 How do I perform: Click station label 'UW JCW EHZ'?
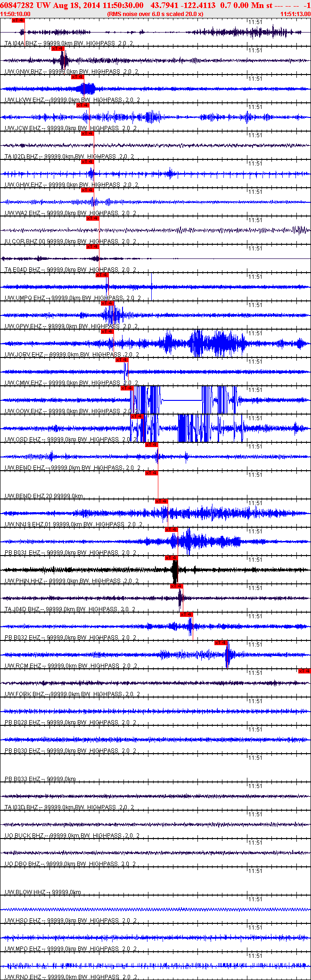(23, 128)
